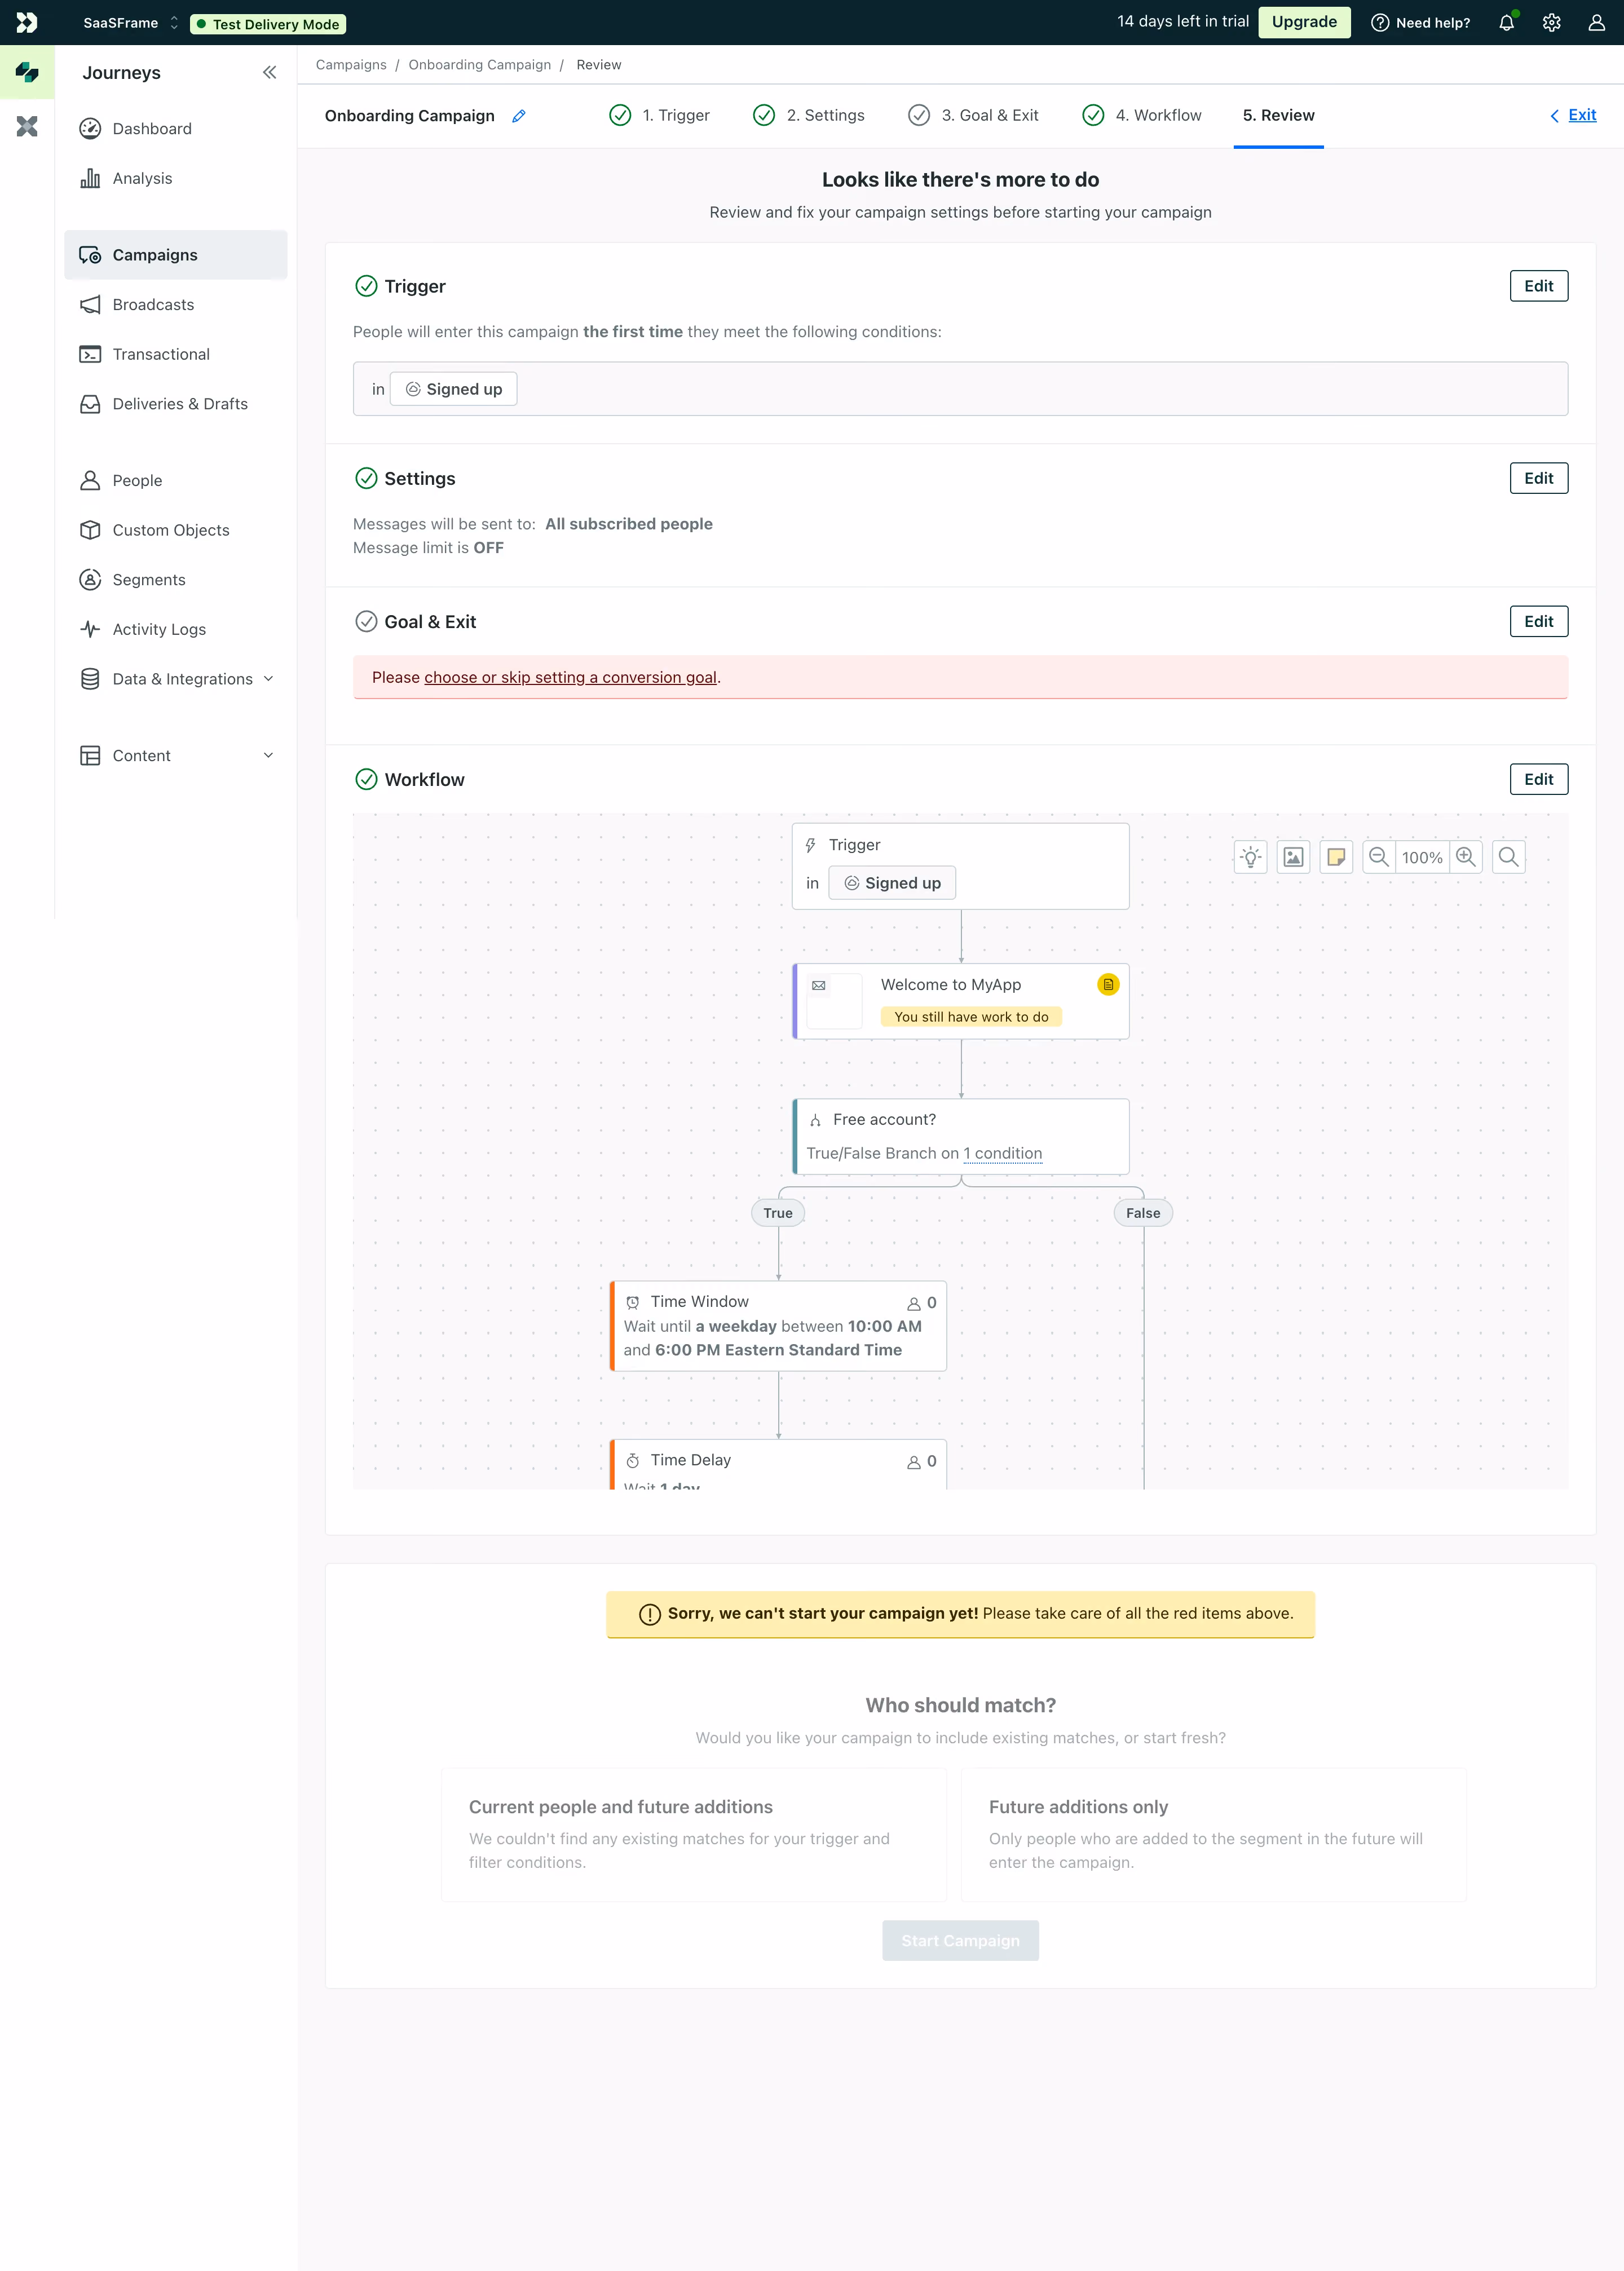The width and height of the screenshot is (1624, 2271).
Task: Click the Journeys product icon in left rail
Action: (x=27, y=72)
